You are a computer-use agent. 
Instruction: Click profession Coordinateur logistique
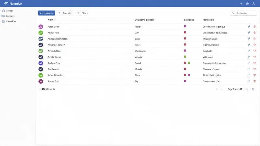pyautogui.click(x=214, y=27)
